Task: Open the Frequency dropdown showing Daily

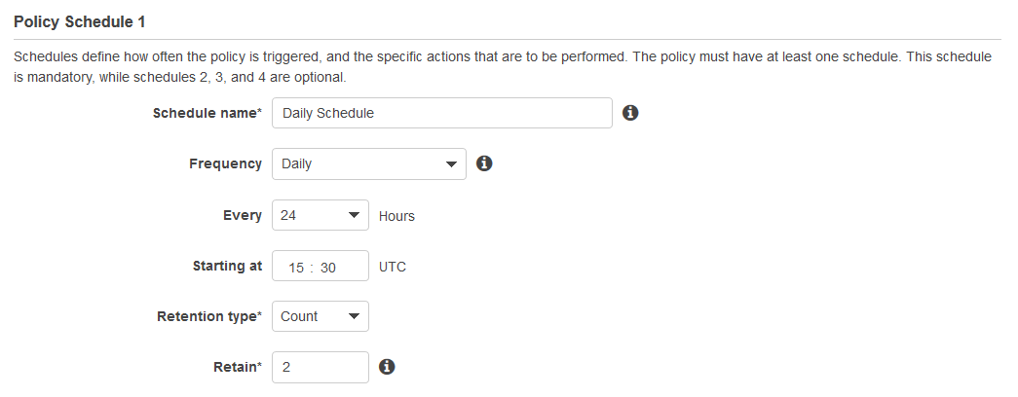Action: pos(369,164)
